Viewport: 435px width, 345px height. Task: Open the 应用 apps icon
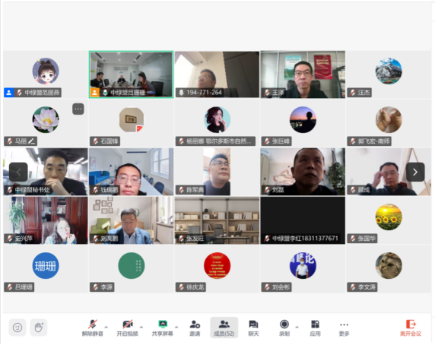(315, 328)
